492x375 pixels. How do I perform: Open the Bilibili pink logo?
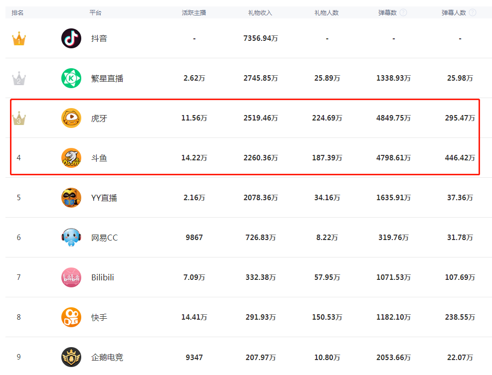(x=71, y=277)
